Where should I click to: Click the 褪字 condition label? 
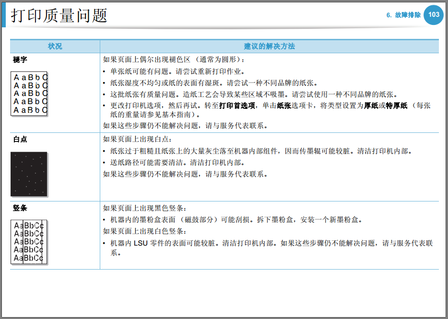[x=20, y=60]
